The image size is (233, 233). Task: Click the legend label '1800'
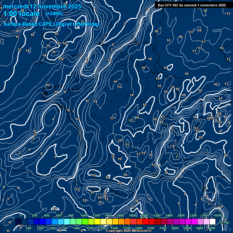(133, 215)
